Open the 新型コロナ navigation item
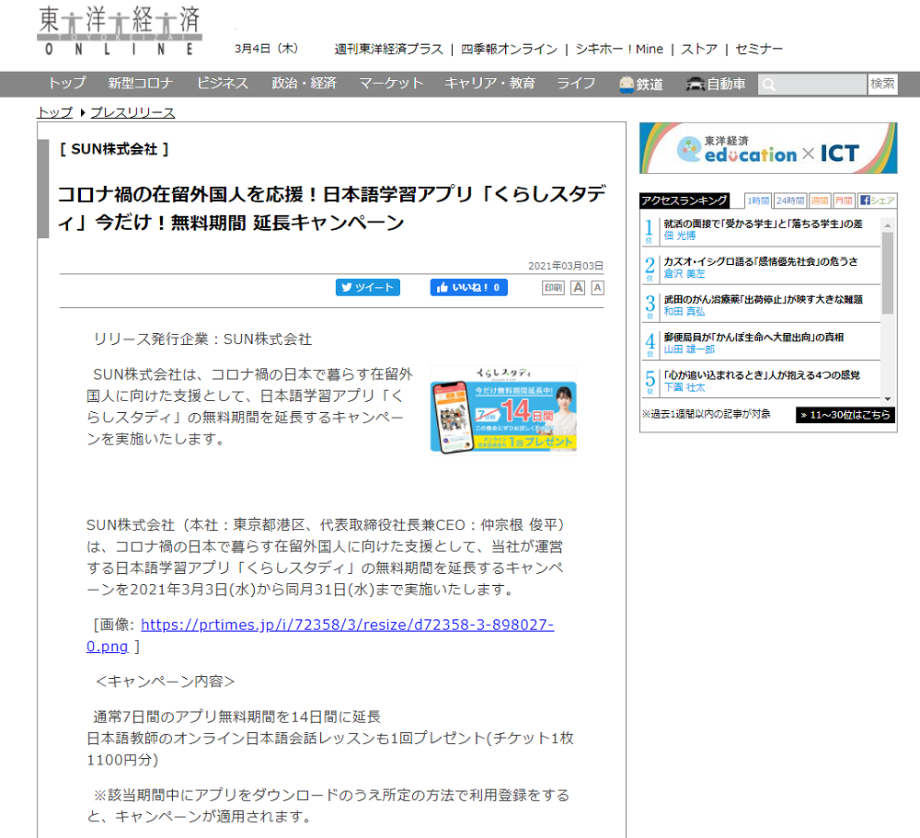The height and width of the screenshot is (838, 920). (x=140, y=84)
